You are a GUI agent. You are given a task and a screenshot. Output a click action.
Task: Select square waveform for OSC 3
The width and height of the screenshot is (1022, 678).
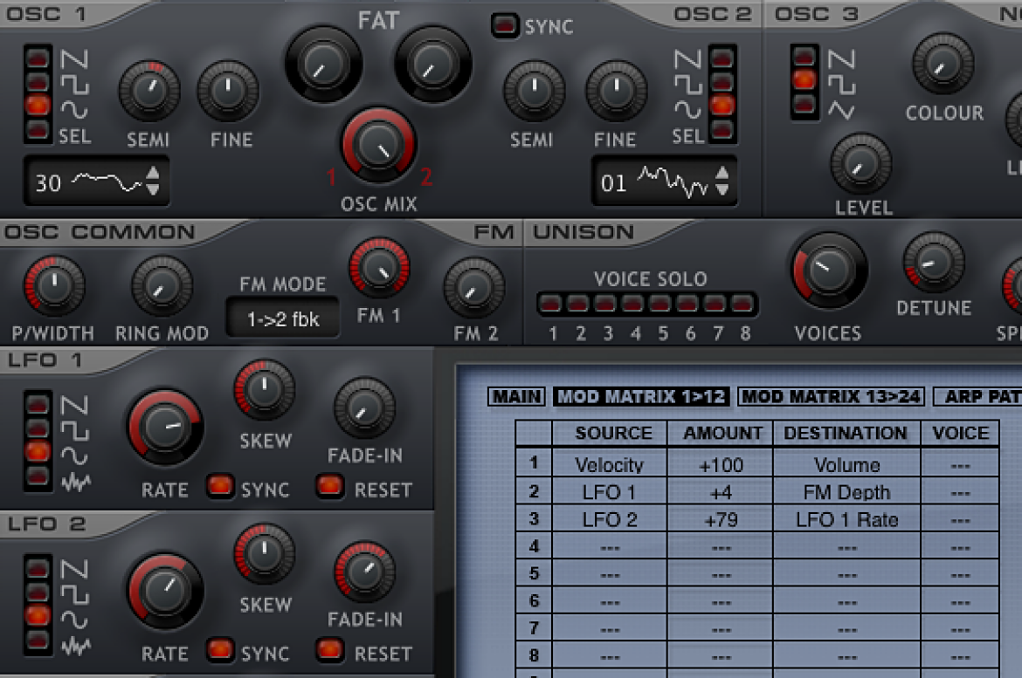(804, 81)
